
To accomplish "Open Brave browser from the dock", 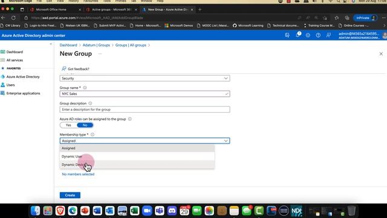I will click(x=60, y=211).
